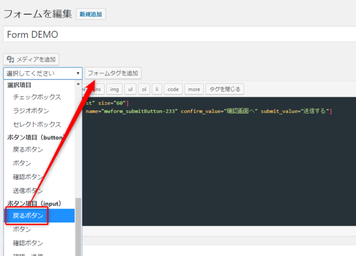
Task: Insert a code tag from toolbar
Action: [173, 89]
